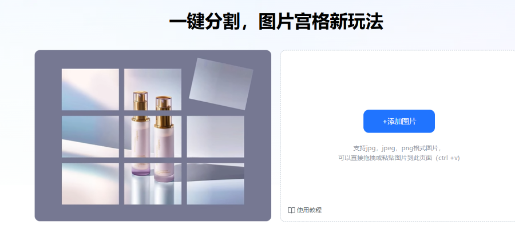Click the top-middle tile showing pump heads
The image size is (515, 237).
153,90
